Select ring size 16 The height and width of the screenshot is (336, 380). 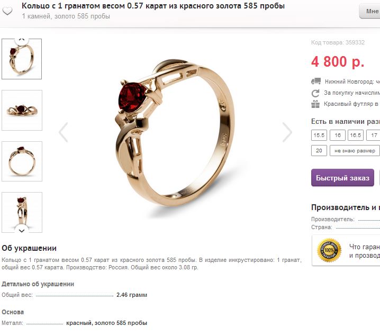click(x=337, y=135)
